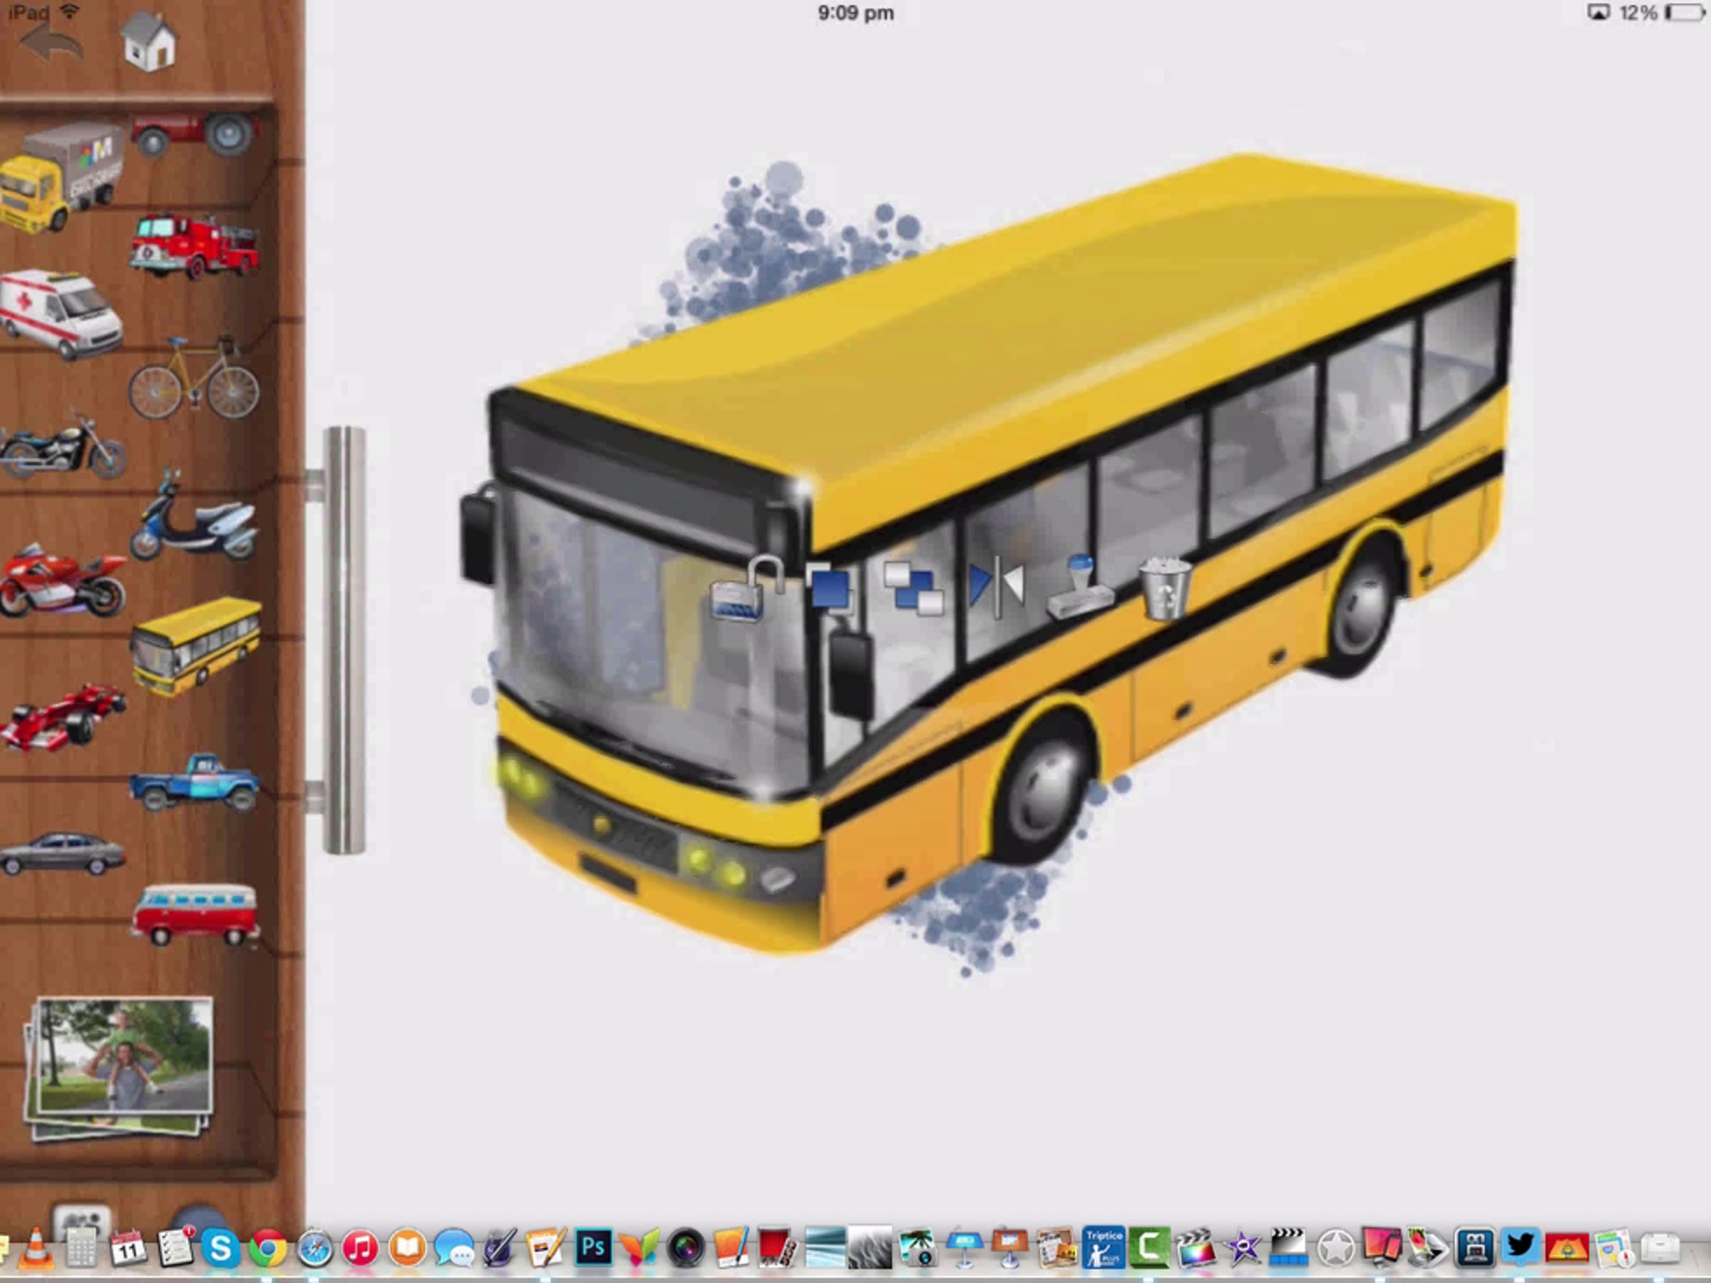Add the red Formula race car
The image size is (1711, 1283).
tap(62, 718)
